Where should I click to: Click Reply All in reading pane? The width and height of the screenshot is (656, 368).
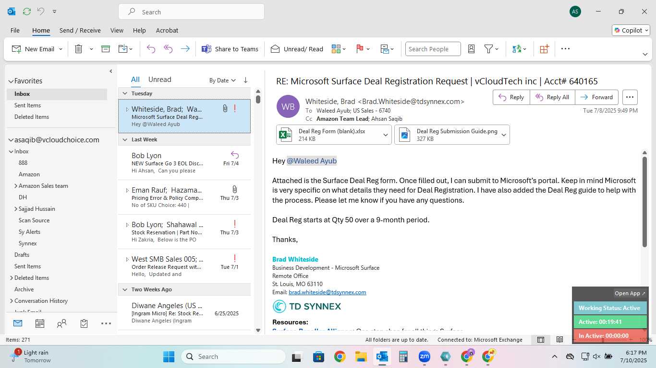click(552, 97)
